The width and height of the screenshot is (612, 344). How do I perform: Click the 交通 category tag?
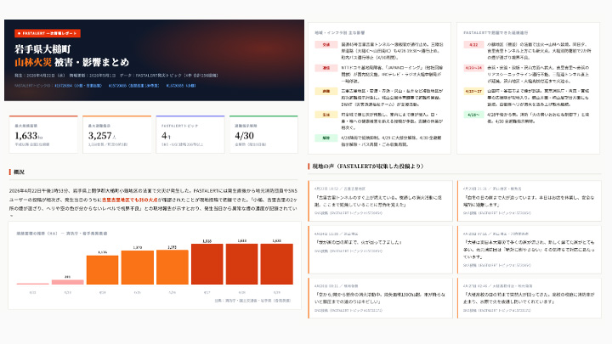(x=326, y=45)
